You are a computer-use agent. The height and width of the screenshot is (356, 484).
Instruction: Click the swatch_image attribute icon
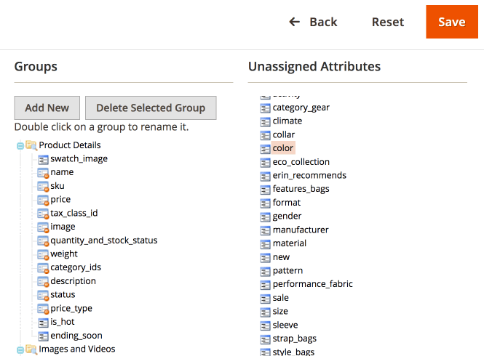43,159
